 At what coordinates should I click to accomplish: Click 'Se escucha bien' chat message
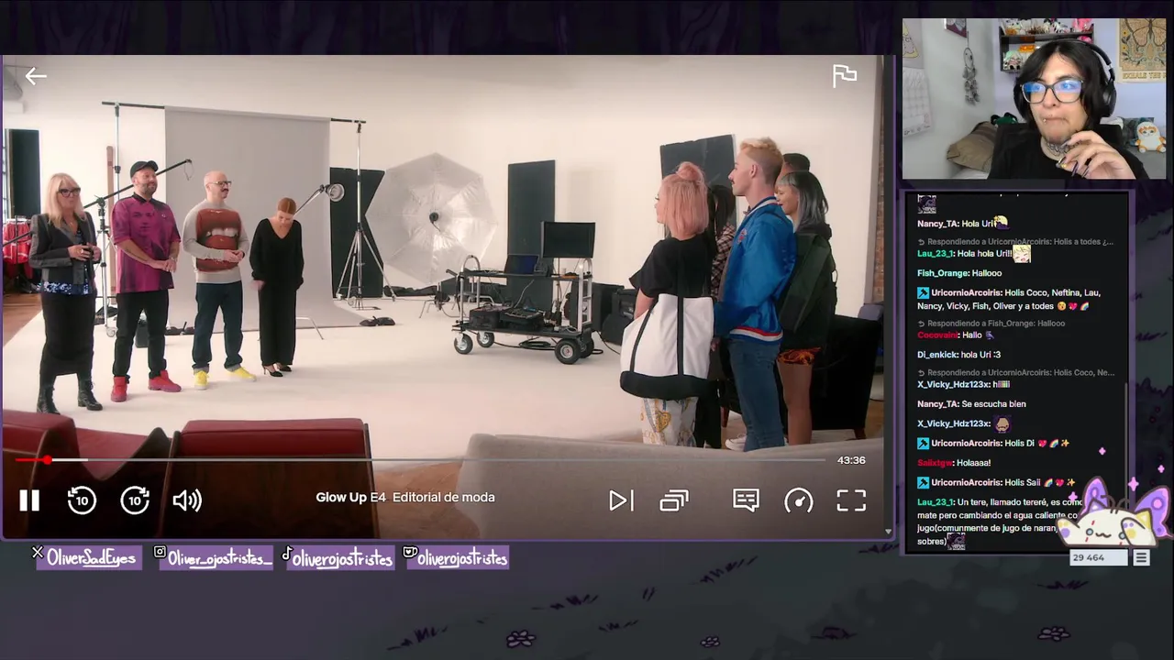point(971,404)
